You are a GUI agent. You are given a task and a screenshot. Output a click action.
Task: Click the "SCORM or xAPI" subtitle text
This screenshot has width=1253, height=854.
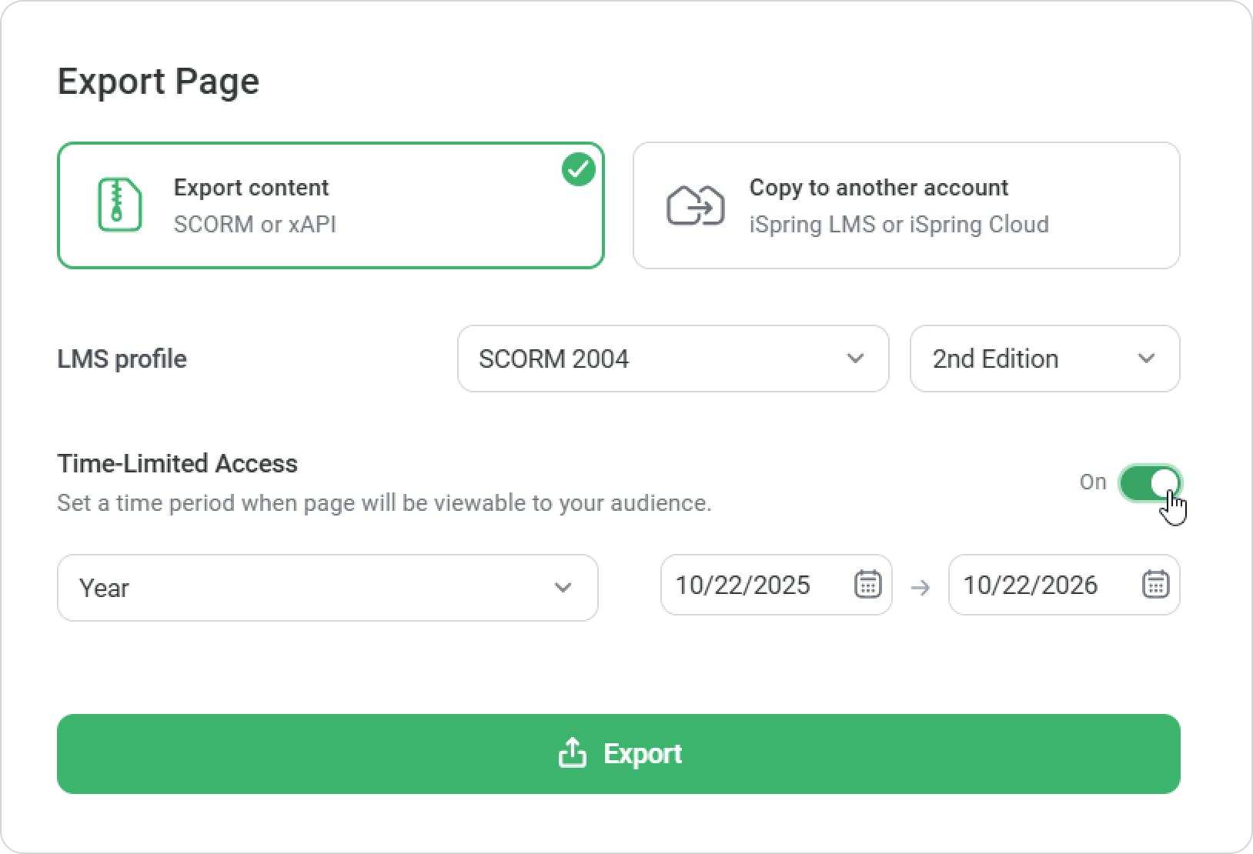255,224
